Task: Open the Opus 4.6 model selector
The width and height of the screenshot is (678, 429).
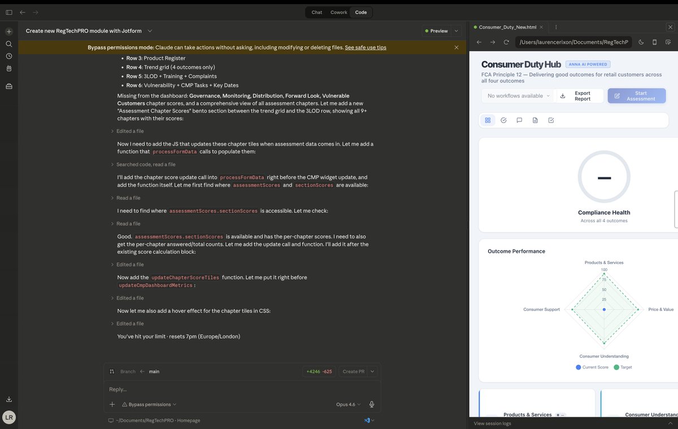Action: [349, 404]
